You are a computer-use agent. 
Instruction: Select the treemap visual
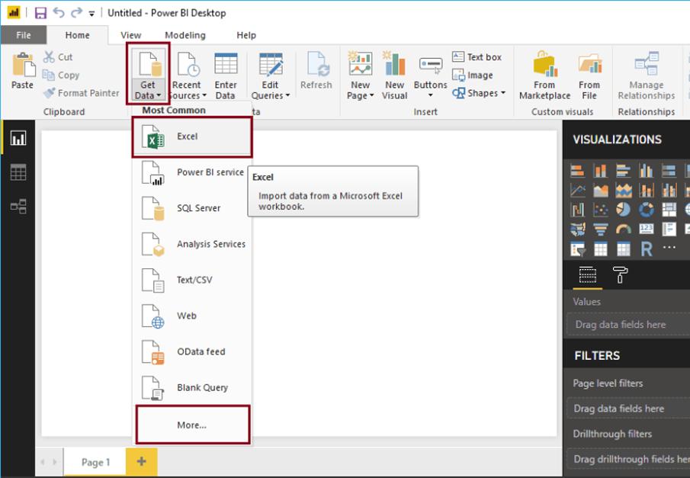[x=669, y=210]
